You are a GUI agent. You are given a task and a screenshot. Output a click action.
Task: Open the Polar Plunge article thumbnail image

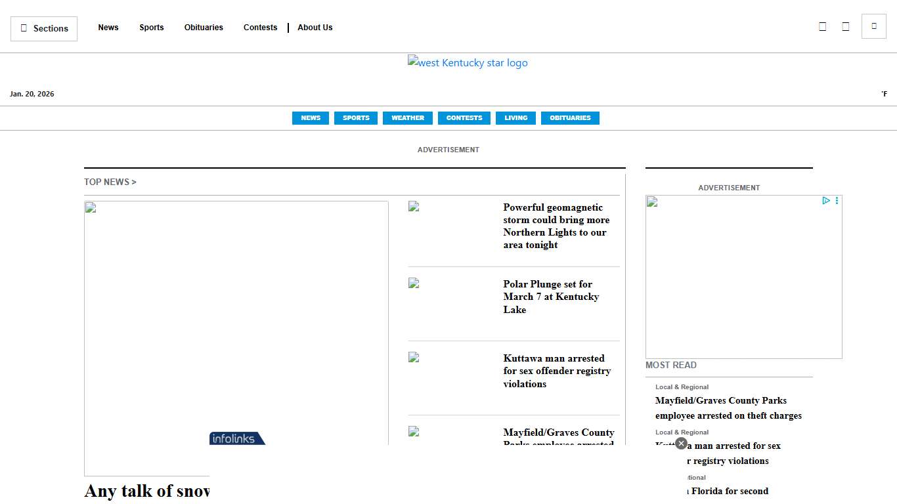click(414, 283)
